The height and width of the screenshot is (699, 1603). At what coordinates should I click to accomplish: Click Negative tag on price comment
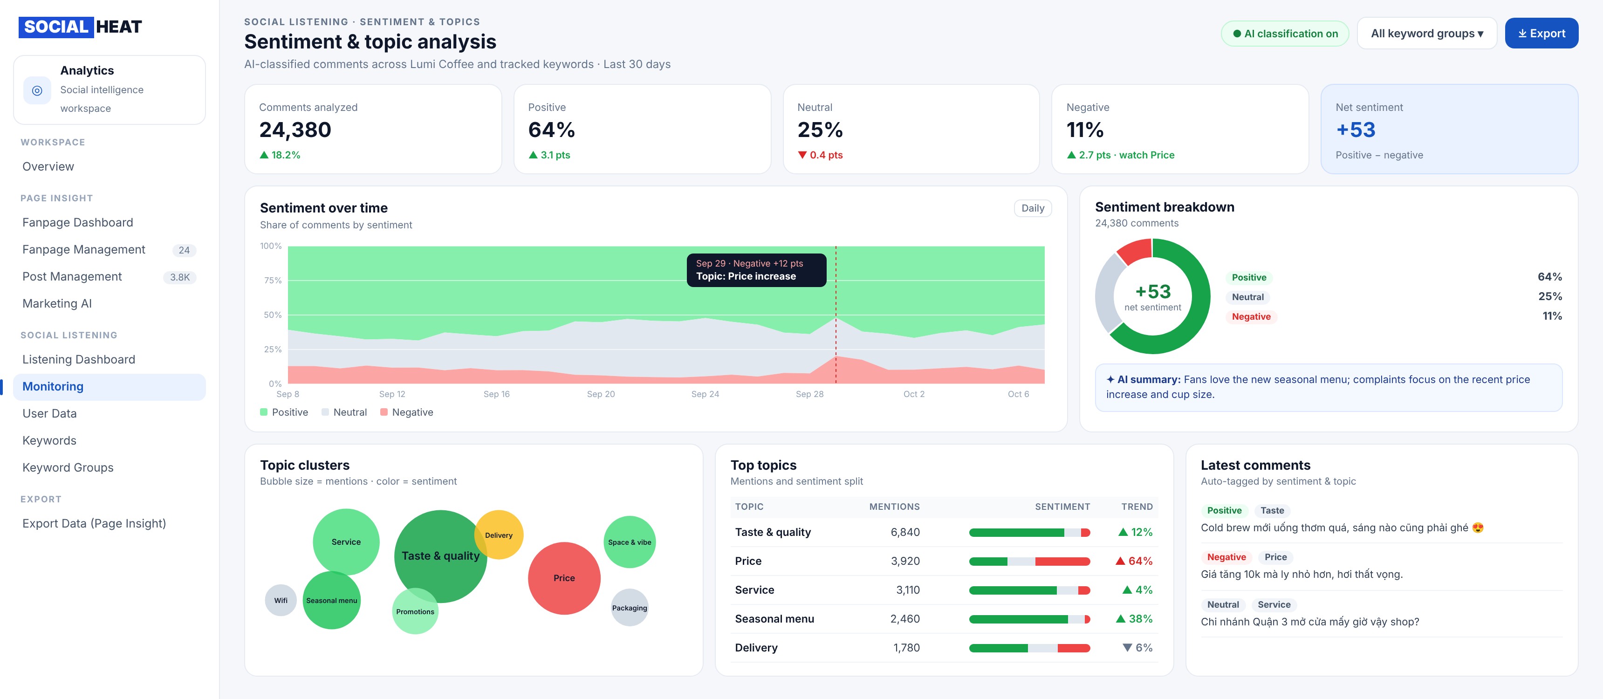1226,557
